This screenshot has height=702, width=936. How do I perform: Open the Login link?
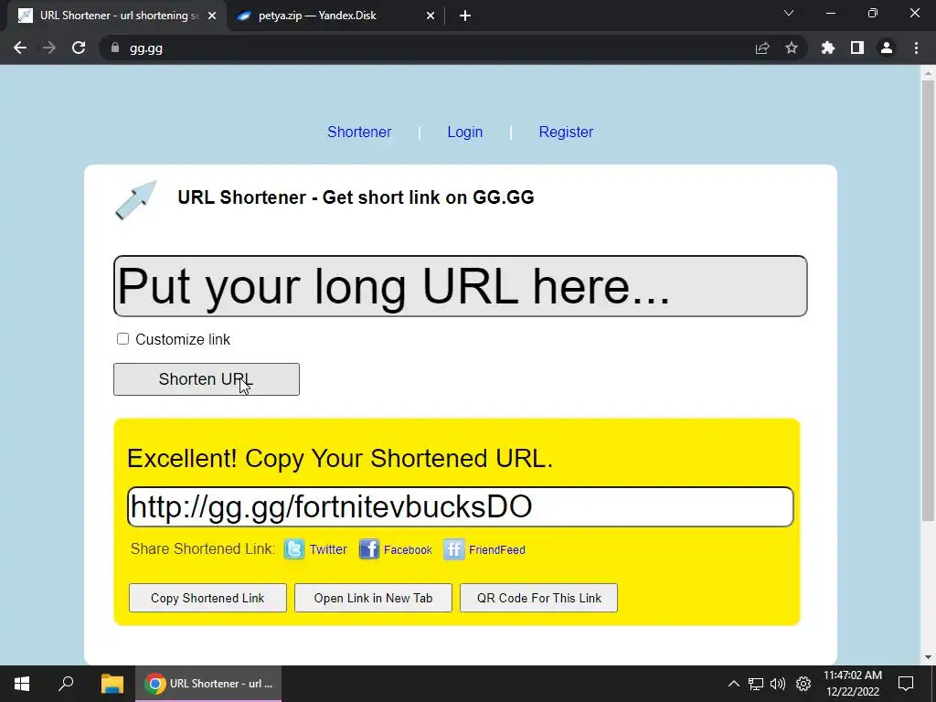point(465,132)
